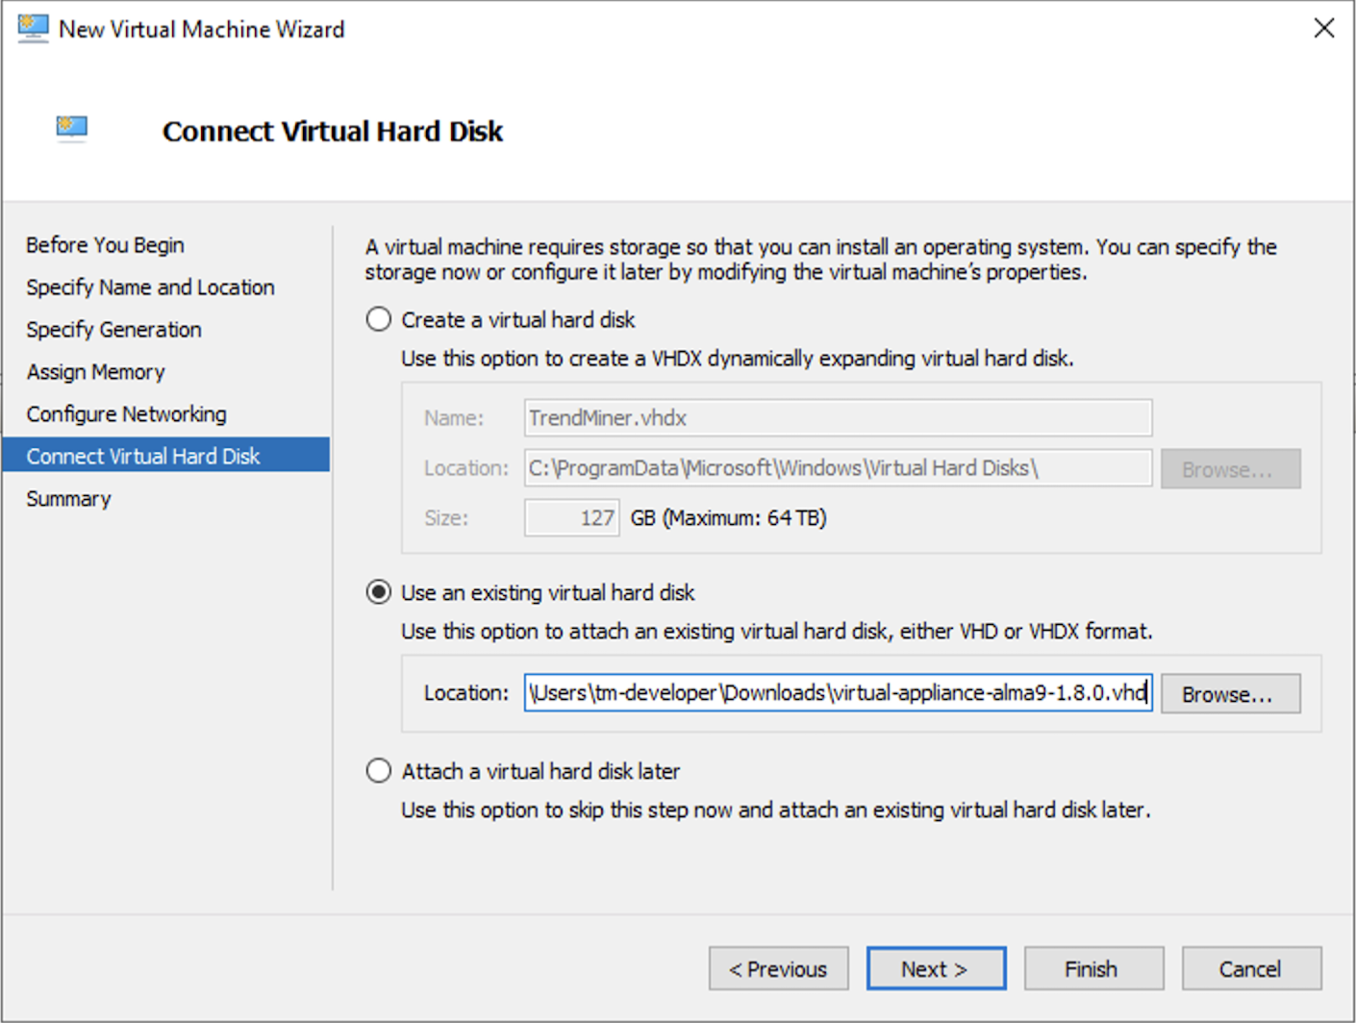Select the Assign Memory step
The height and width of the screenshot is (1023, 1356).
pyautogui.click(x=95, y=371)
